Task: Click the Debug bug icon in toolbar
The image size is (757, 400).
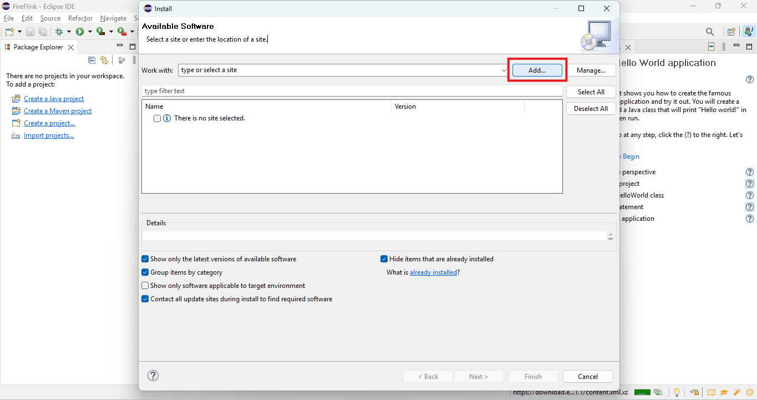Action: click(59, 32)
